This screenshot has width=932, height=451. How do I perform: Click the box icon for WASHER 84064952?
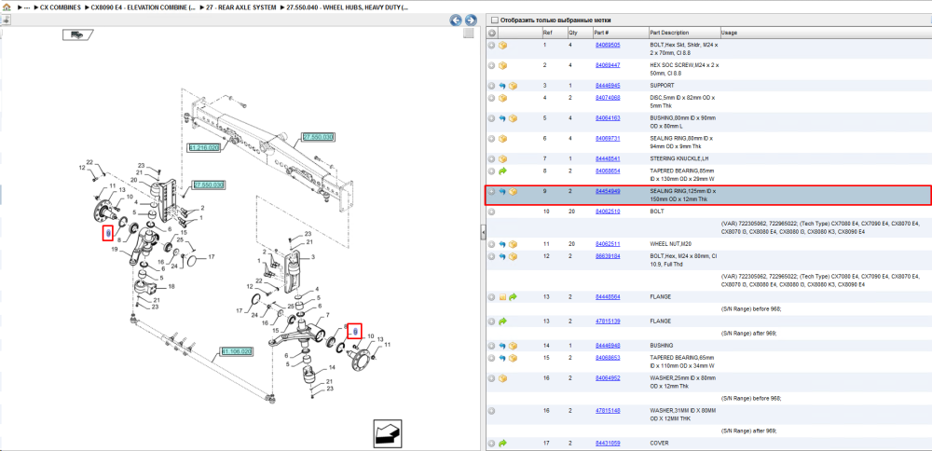502,378
